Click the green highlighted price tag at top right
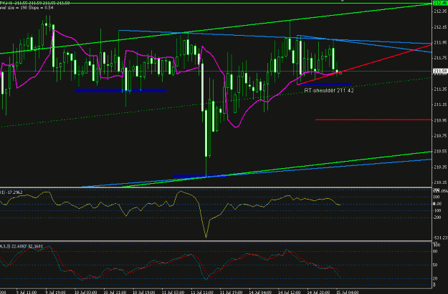This screenshot has width=448, height=294. coord(440,4)
